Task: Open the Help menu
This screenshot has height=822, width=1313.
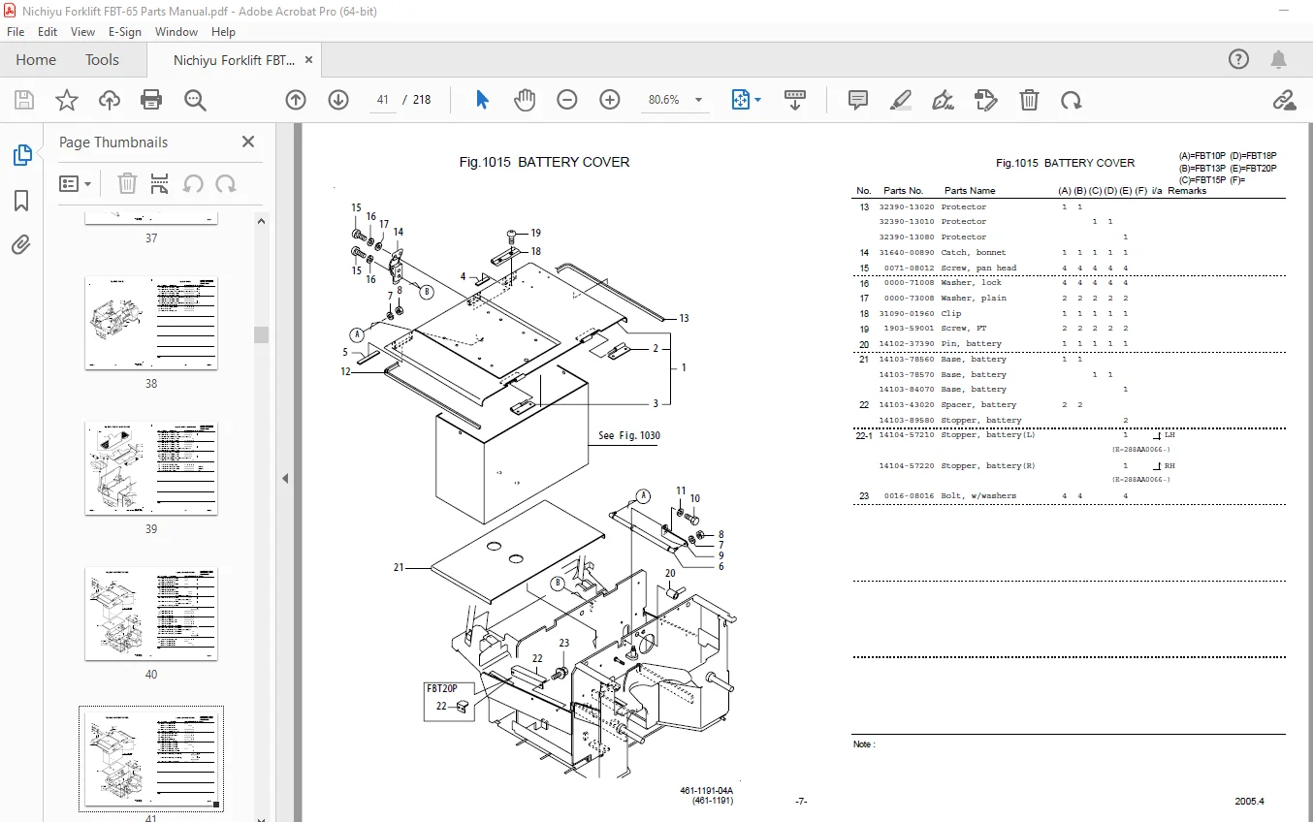Action: (223, 31)
